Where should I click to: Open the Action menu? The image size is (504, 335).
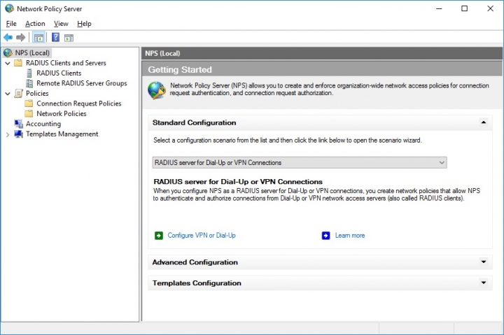35,24
